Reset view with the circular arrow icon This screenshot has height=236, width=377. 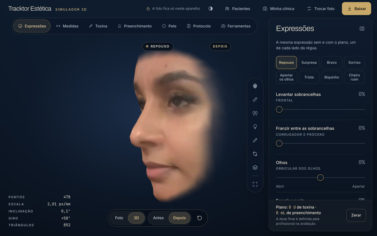(199, 218)
